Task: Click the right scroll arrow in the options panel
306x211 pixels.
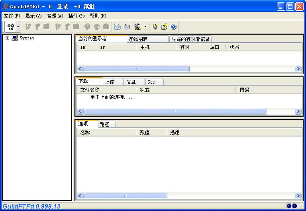Action: pos(298,195)
